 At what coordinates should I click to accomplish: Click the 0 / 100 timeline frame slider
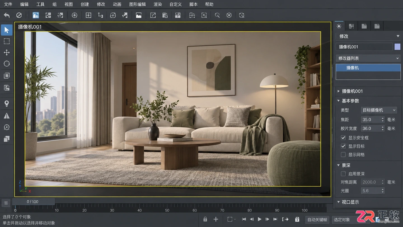33,201
